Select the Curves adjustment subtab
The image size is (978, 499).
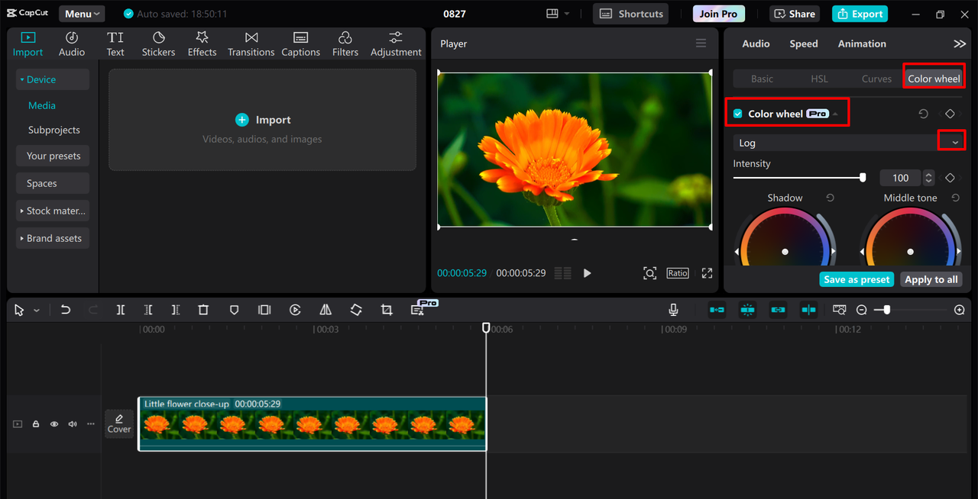876,79
